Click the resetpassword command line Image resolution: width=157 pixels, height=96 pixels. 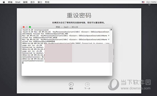[35, 30]
